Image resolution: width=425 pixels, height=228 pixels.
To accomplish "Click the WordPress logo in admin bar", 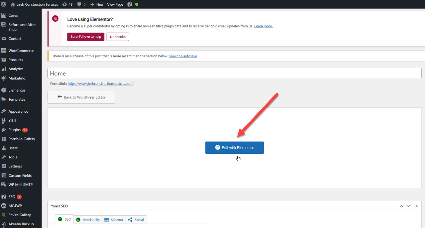I will [3, 4].
